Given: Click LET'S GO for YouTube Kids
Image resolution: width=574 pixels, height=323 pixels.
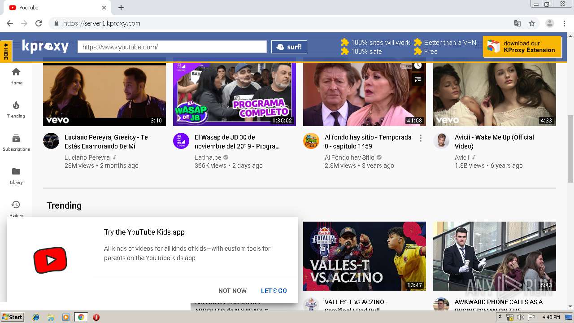Looking at the screenshot, I should pyautogui.click(x=274, y=291).
